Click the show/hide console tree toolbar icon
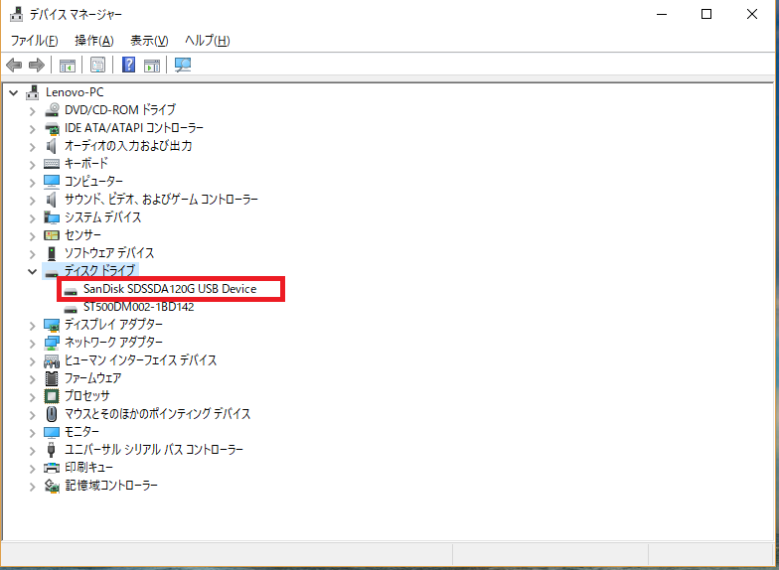779x570 pixels. [x=68, y=65]
